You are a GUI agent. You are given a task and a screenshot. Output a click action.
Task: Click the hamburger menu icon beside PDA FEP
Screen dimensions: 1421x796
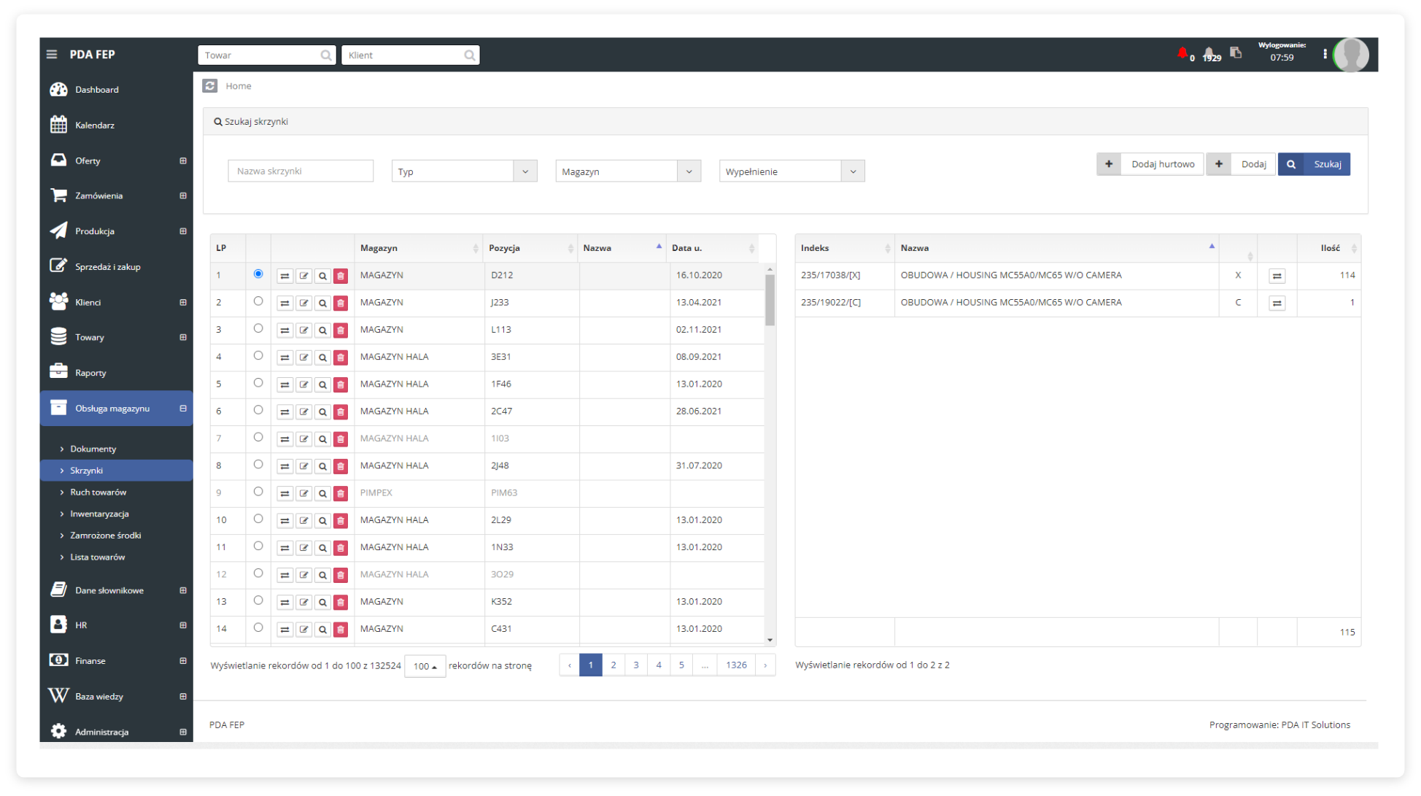coord(52,55)
